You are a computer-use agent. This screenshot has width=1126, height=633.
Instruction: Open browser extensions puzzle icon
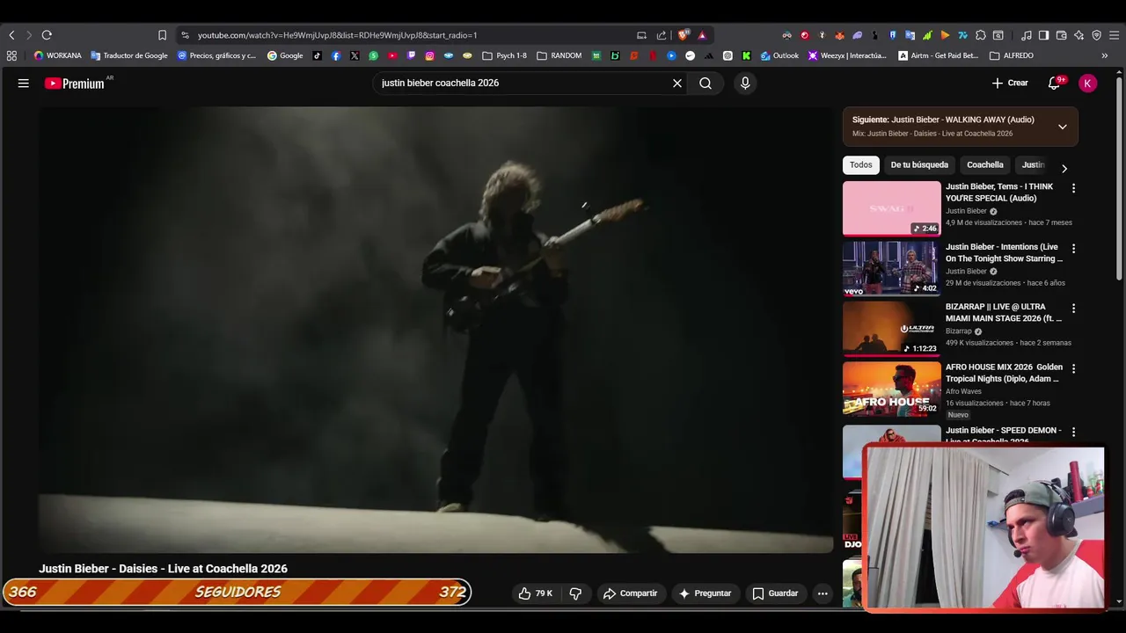pos(981,35)
